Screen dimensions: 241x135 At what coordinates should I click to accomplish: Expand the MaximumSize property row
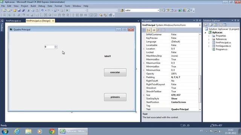pyautogui.click(x=144, y=63)
